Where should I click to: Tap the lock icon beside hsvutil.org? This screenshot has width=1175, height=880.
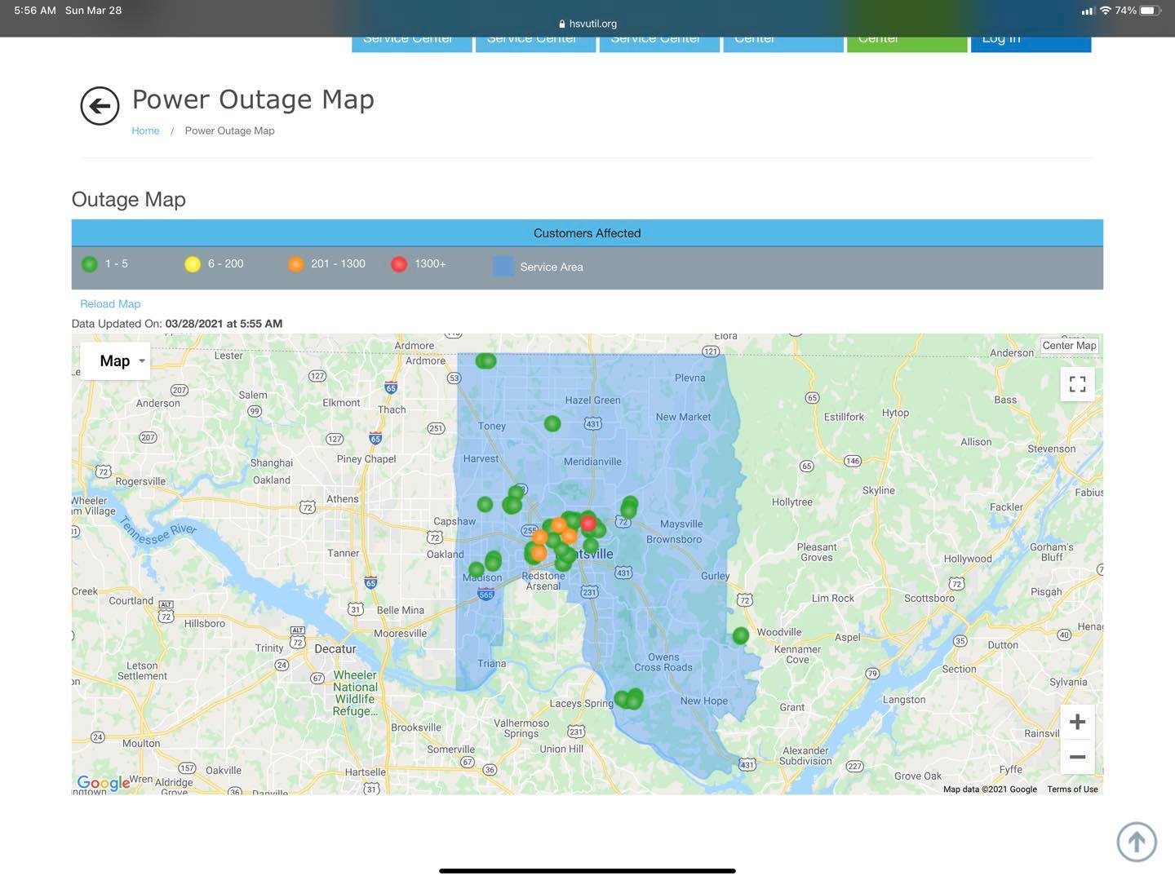(x=561, y=24)
